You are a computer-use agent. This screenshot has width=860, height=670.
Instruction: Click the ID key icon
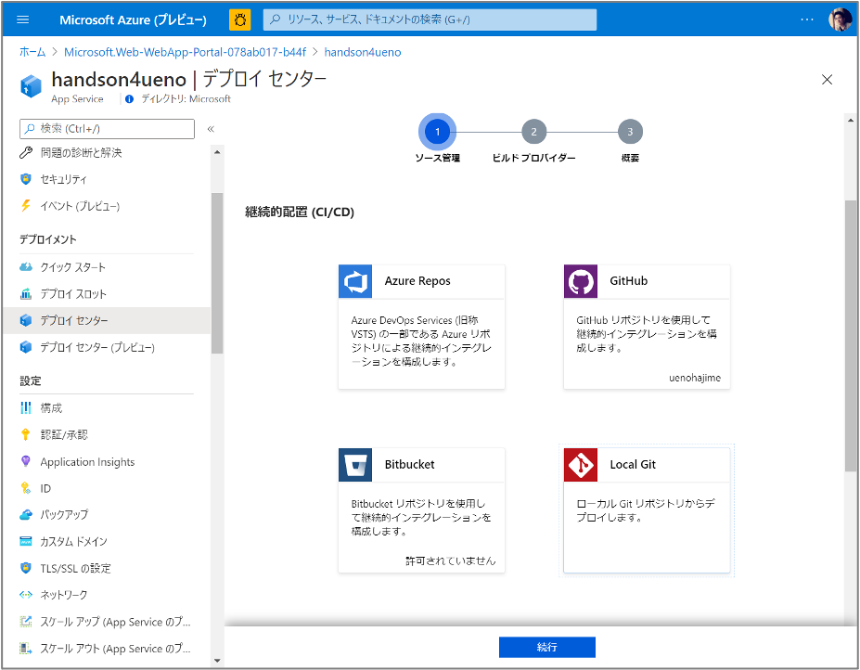(26, 488)
